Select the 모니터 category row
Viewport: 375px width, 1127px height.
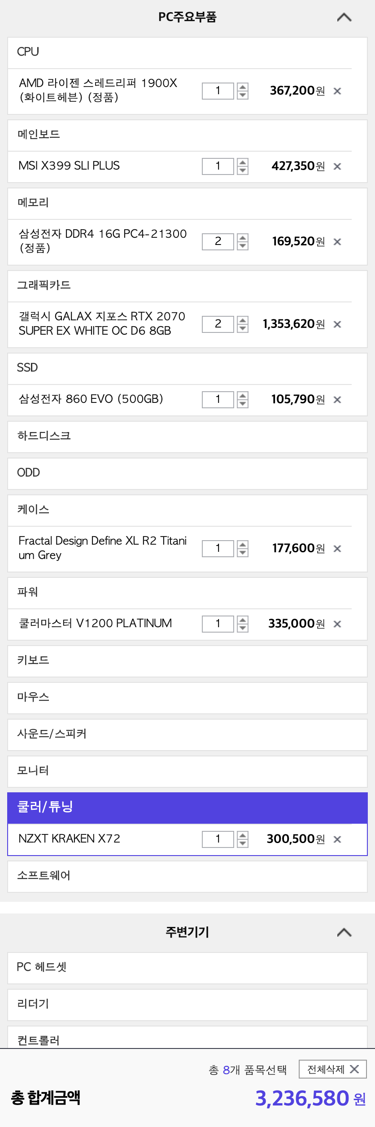(x=187, y=771)
